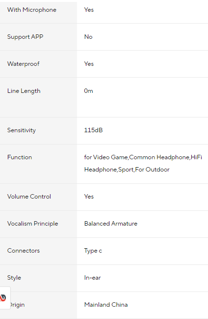Click the Volume Control label
Screen dimensions: 208x319
(x=29, y=197)
